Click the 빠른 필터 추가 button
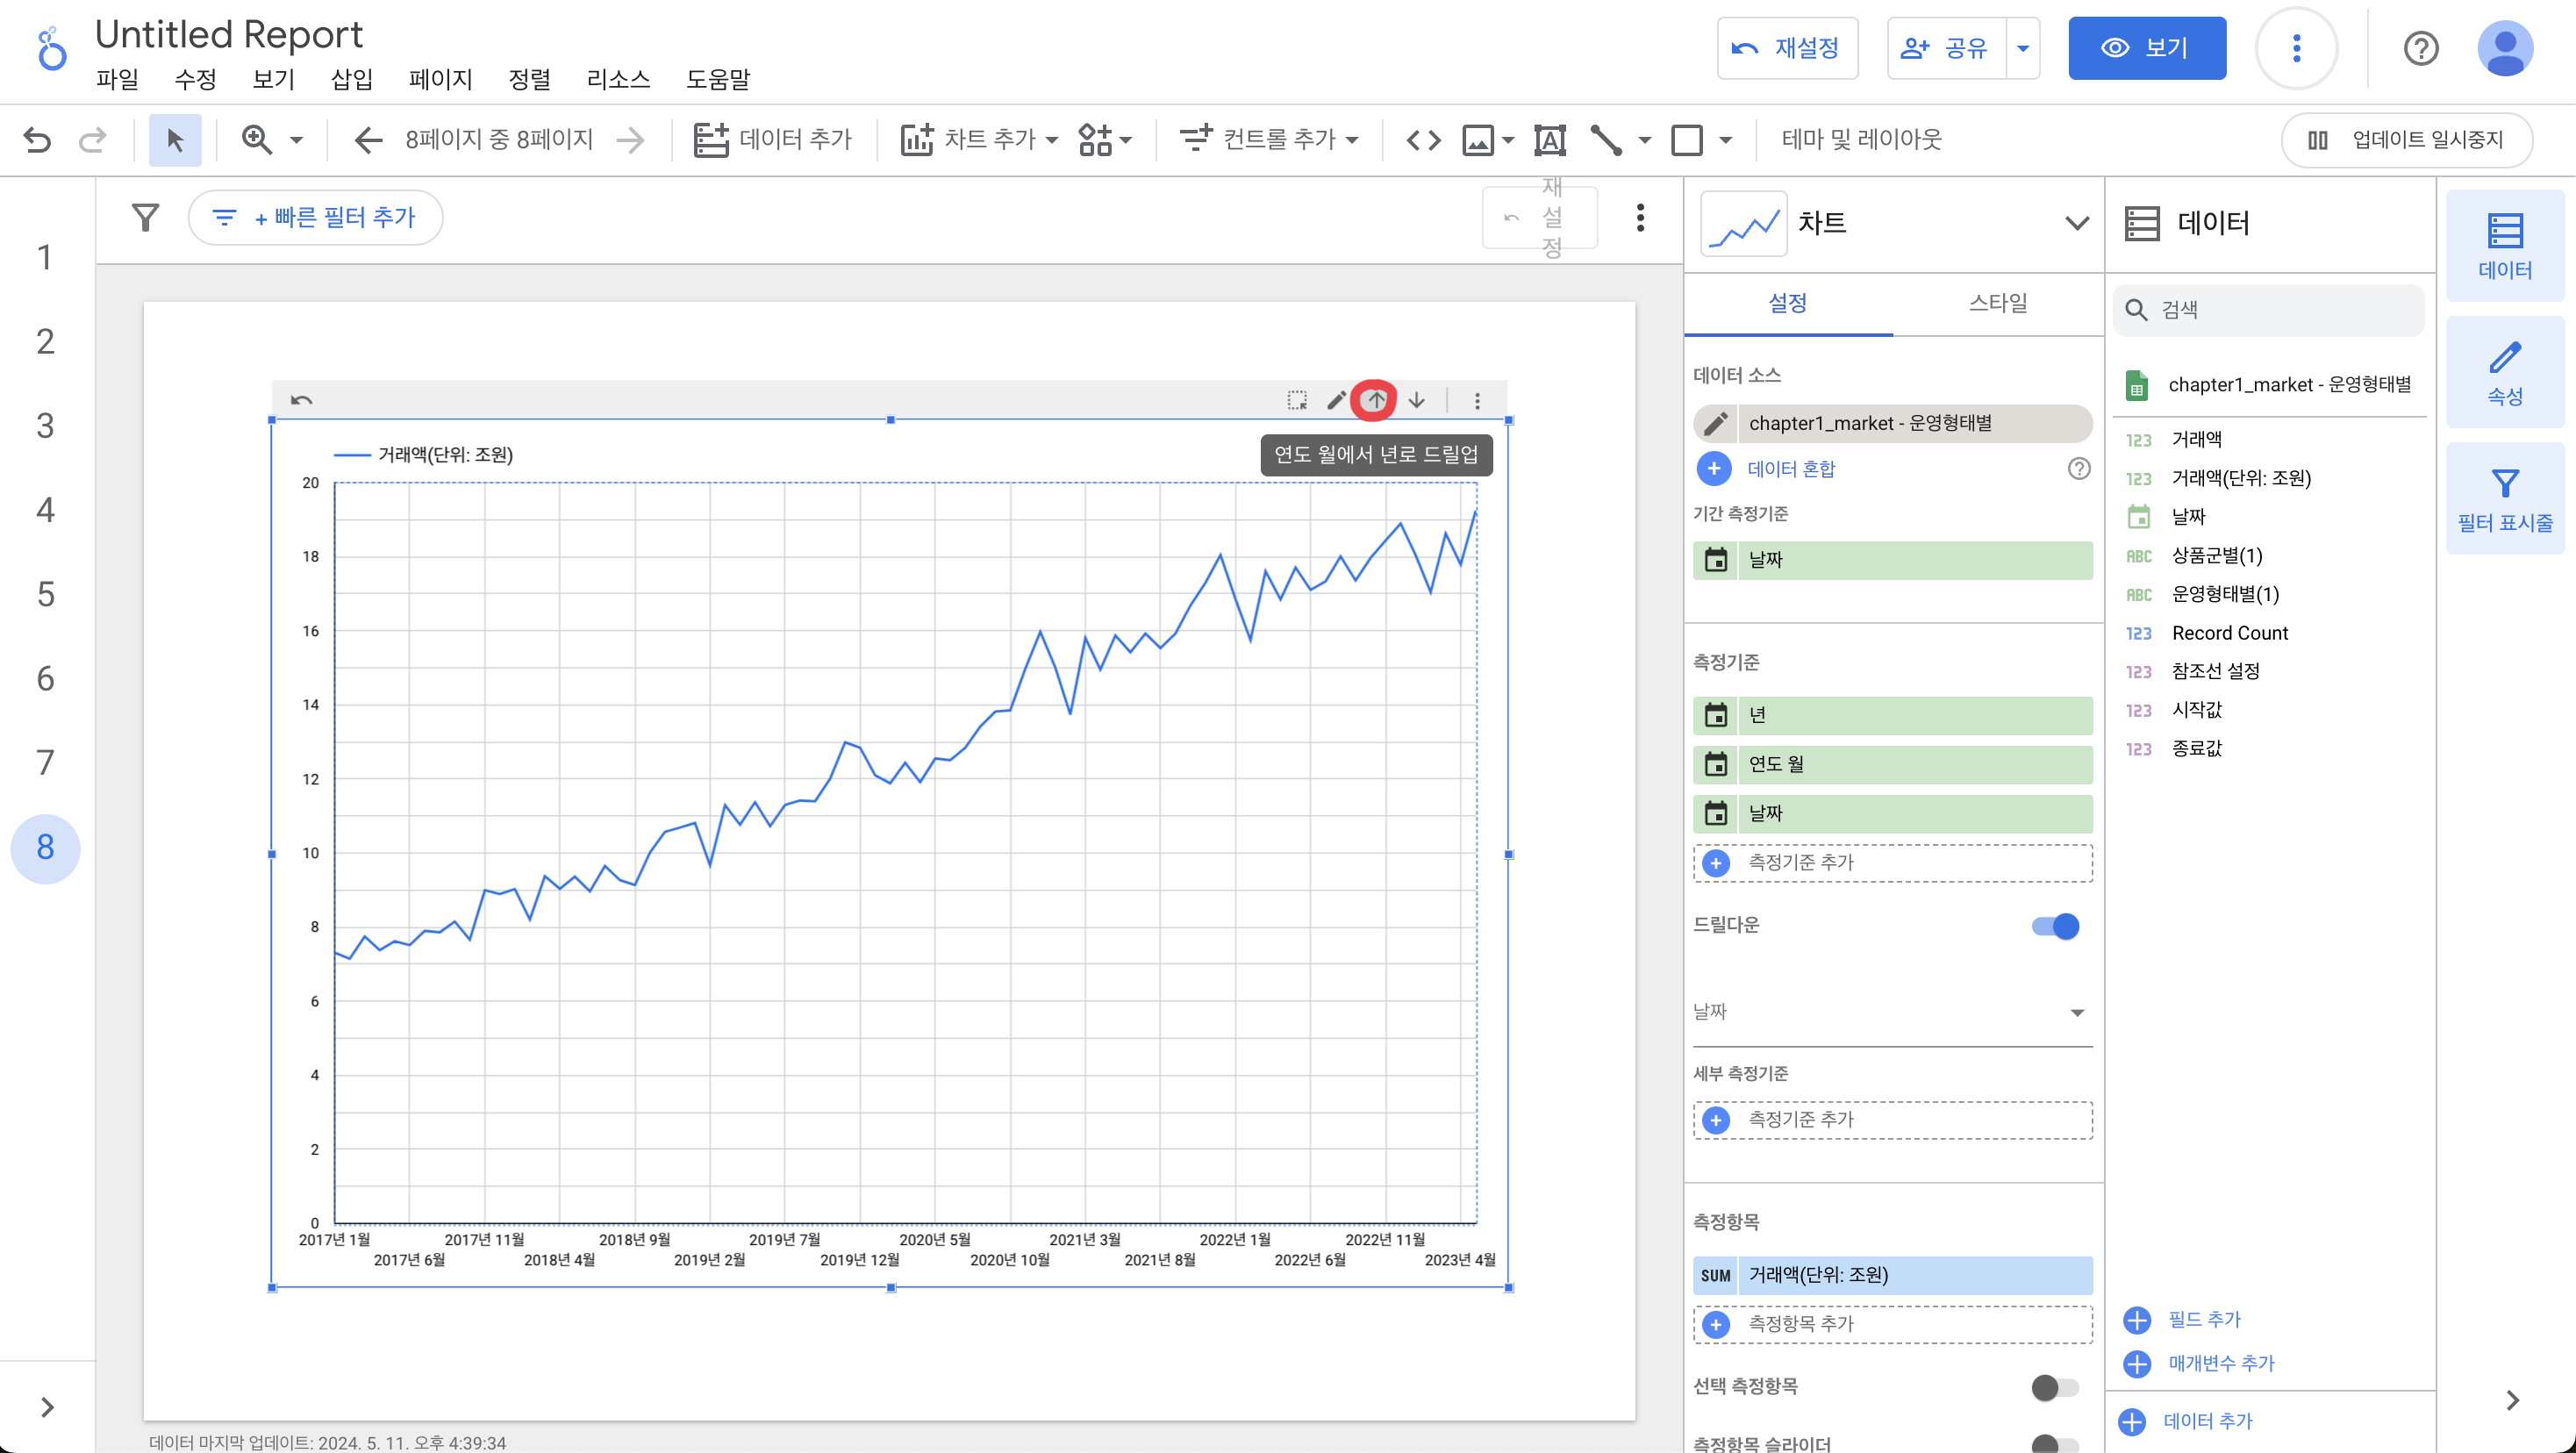Viewport: 2576px width, 1453px height. click(315, 217)
